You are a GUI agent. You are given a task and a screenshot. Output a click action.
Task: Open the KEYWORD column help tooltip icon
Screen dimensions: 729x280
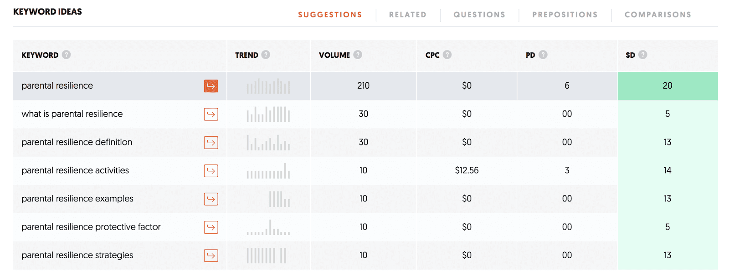pyautogui.click(x=66, y=55)
